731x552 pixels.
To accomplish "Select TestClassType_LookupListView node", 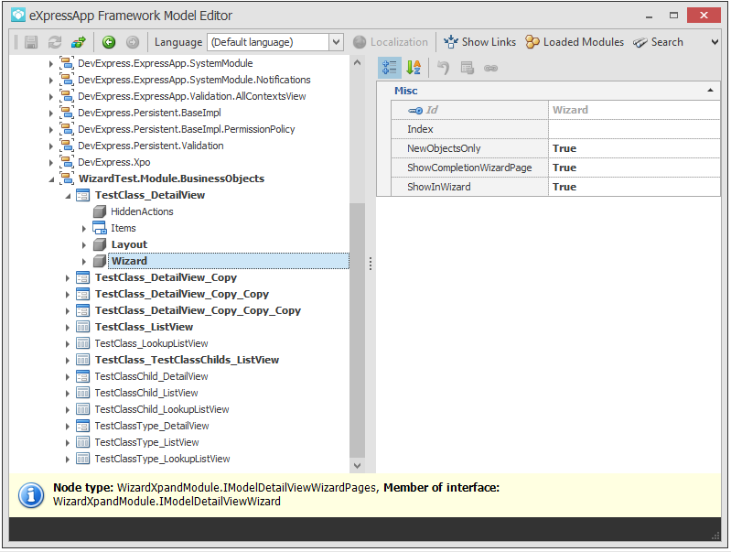I will click(162, 459).
